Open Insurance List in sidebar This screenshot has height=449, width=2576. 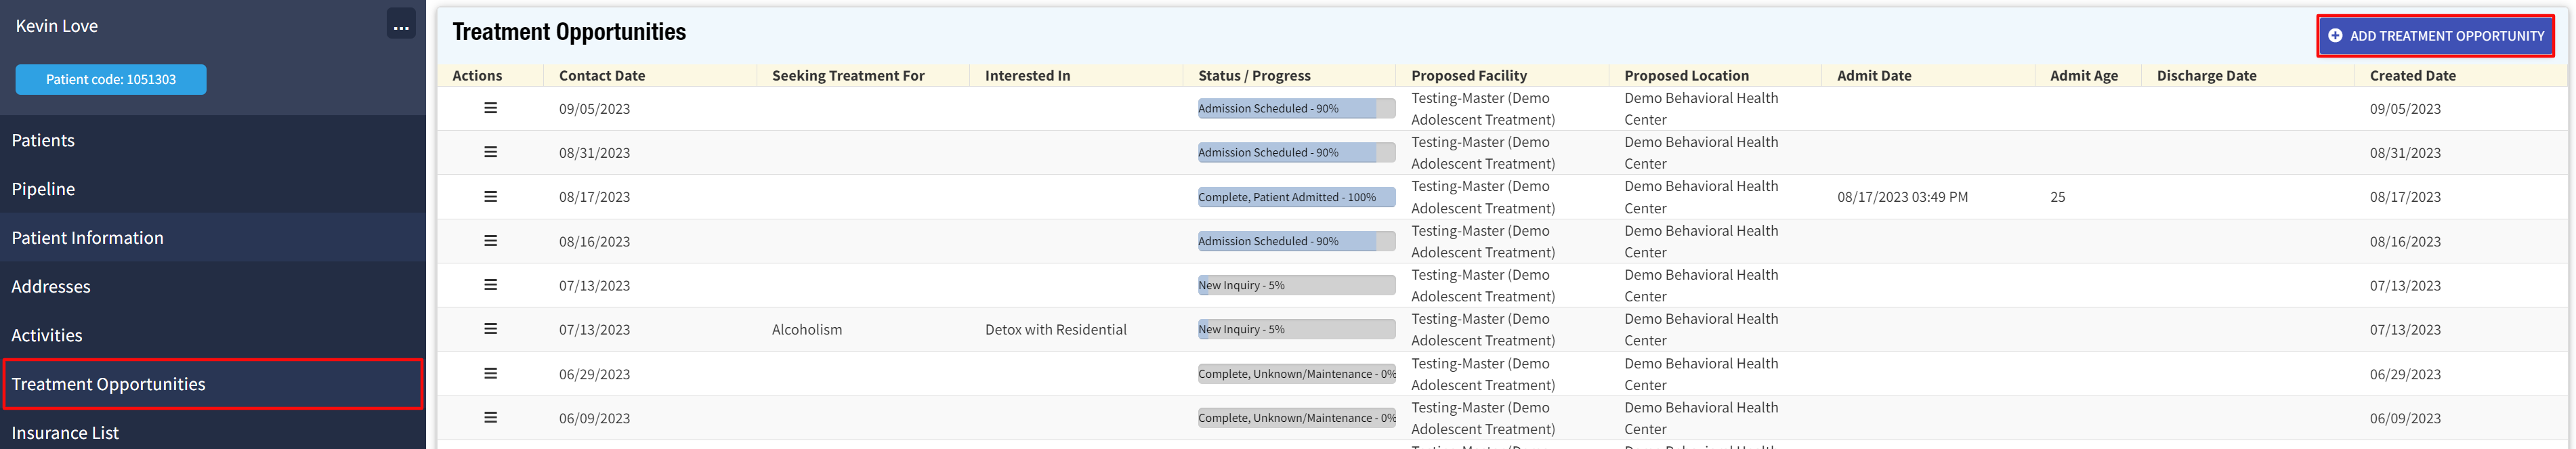65,433
